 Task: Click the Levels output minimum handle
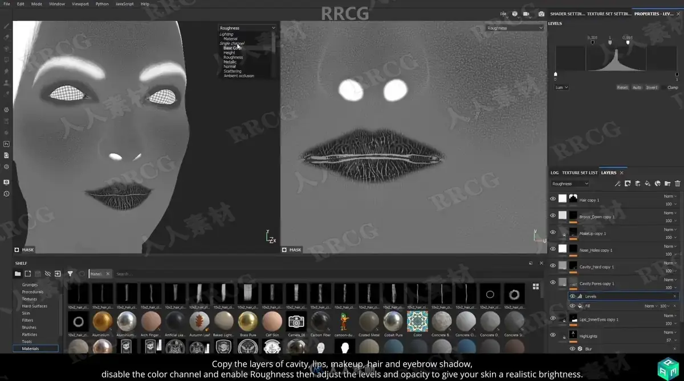556,74
